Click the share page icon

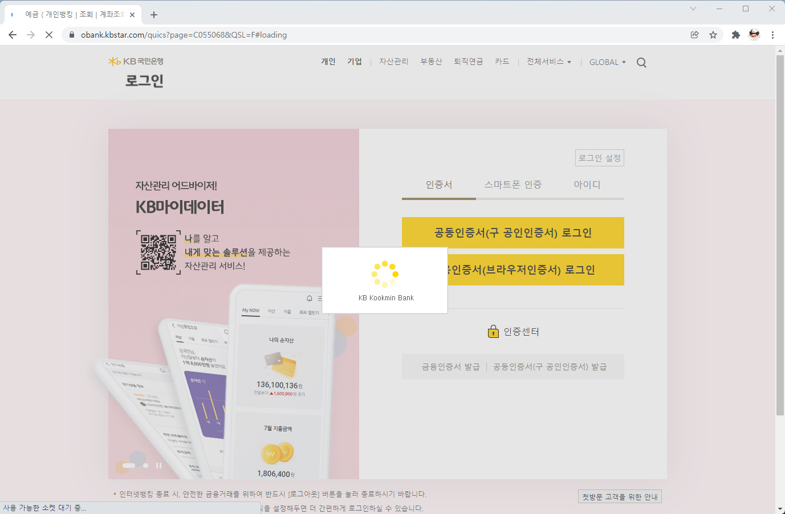pos(694,35)
